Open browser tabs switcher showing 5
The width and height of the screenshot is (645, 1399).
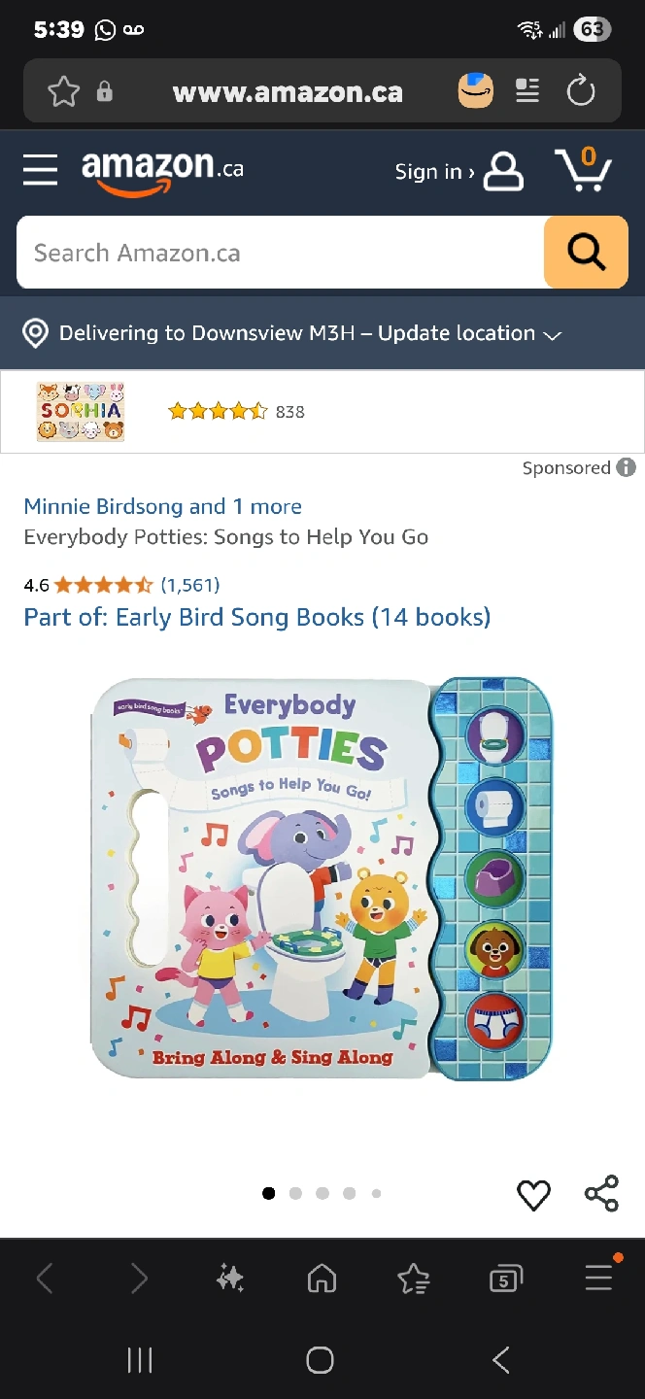coord(505,1280)
